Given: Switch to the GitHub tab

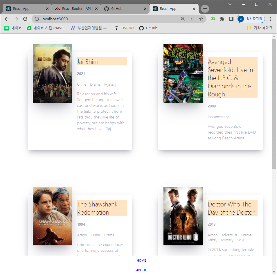Looking at the screenshot, I should pyautogui.click(x=125, y=9).
